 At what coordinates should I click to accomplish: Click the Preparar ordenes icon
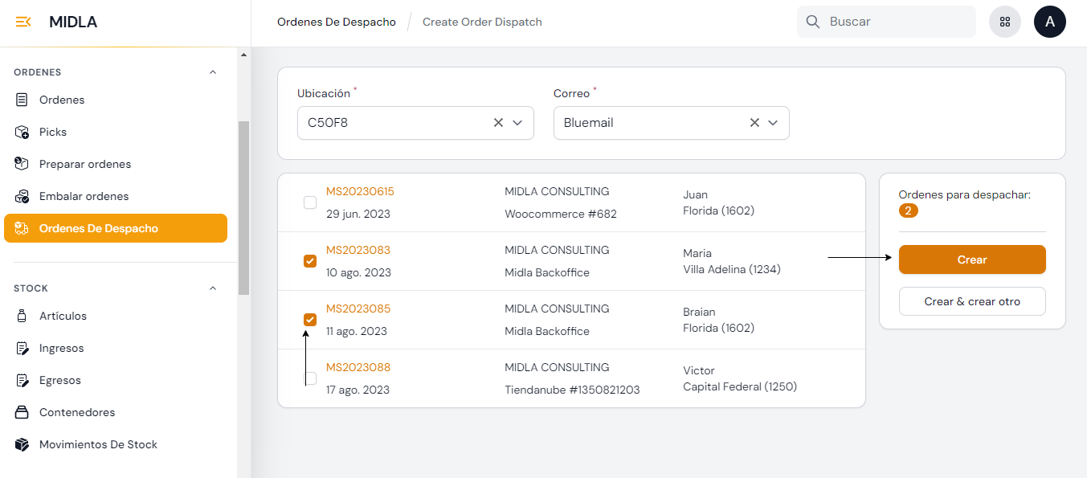(22, 164)
